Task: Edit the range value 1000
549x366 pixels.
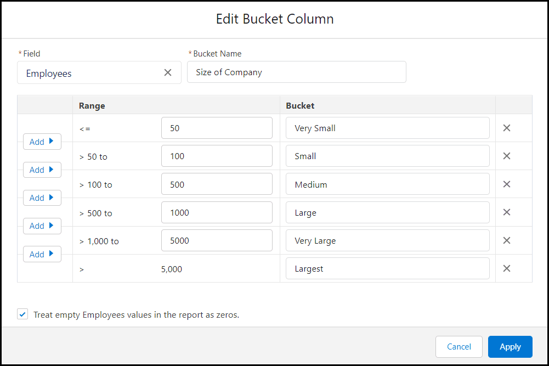Action: click(x=217, y=212)
